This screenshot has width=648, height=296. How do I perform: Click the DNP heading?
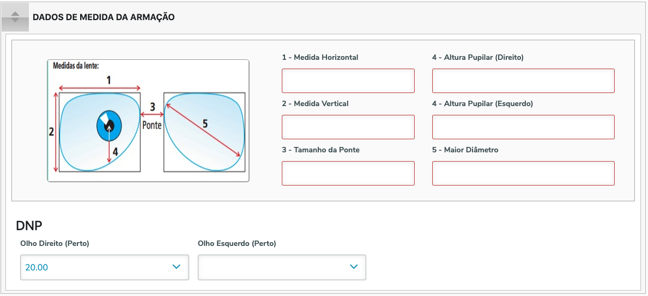pos(29,225)
